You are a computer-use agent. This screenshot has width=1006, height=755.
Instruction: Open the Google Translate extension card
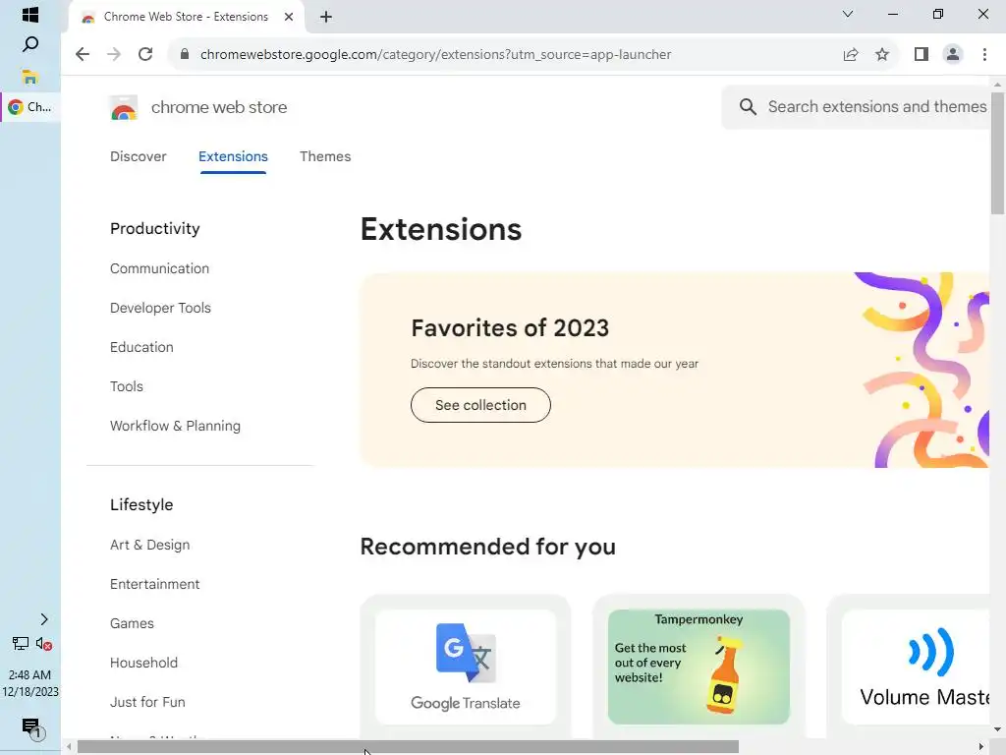coord(466,667)
